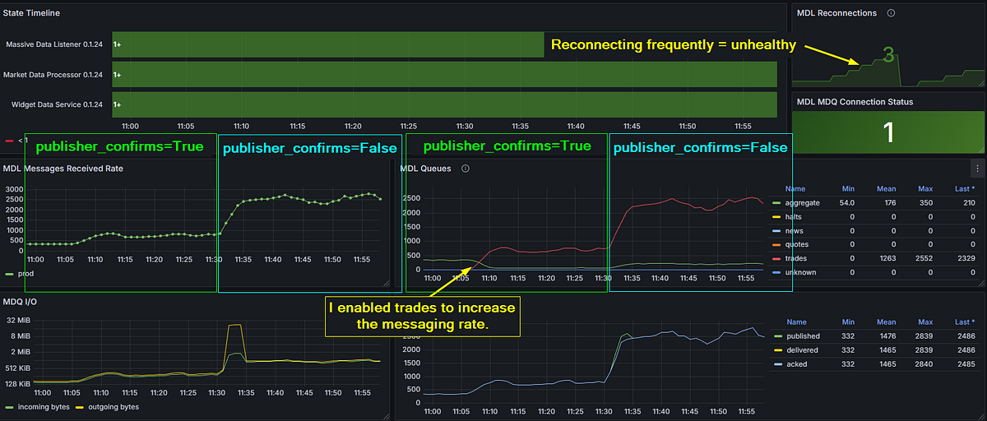
Task: Select the Market Data Processor 0.1.24 timeline bar
Action: pyautogui.click(x=444, y=75)
